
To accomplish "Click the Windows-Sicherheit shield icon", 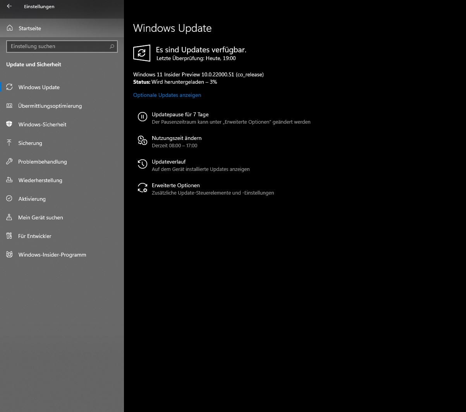I will tap(10, 124).
